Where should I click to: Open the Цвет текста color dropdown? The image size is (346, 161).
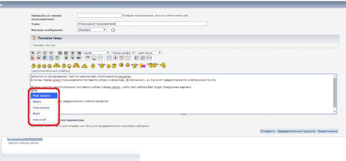click(x=150, y=53)
